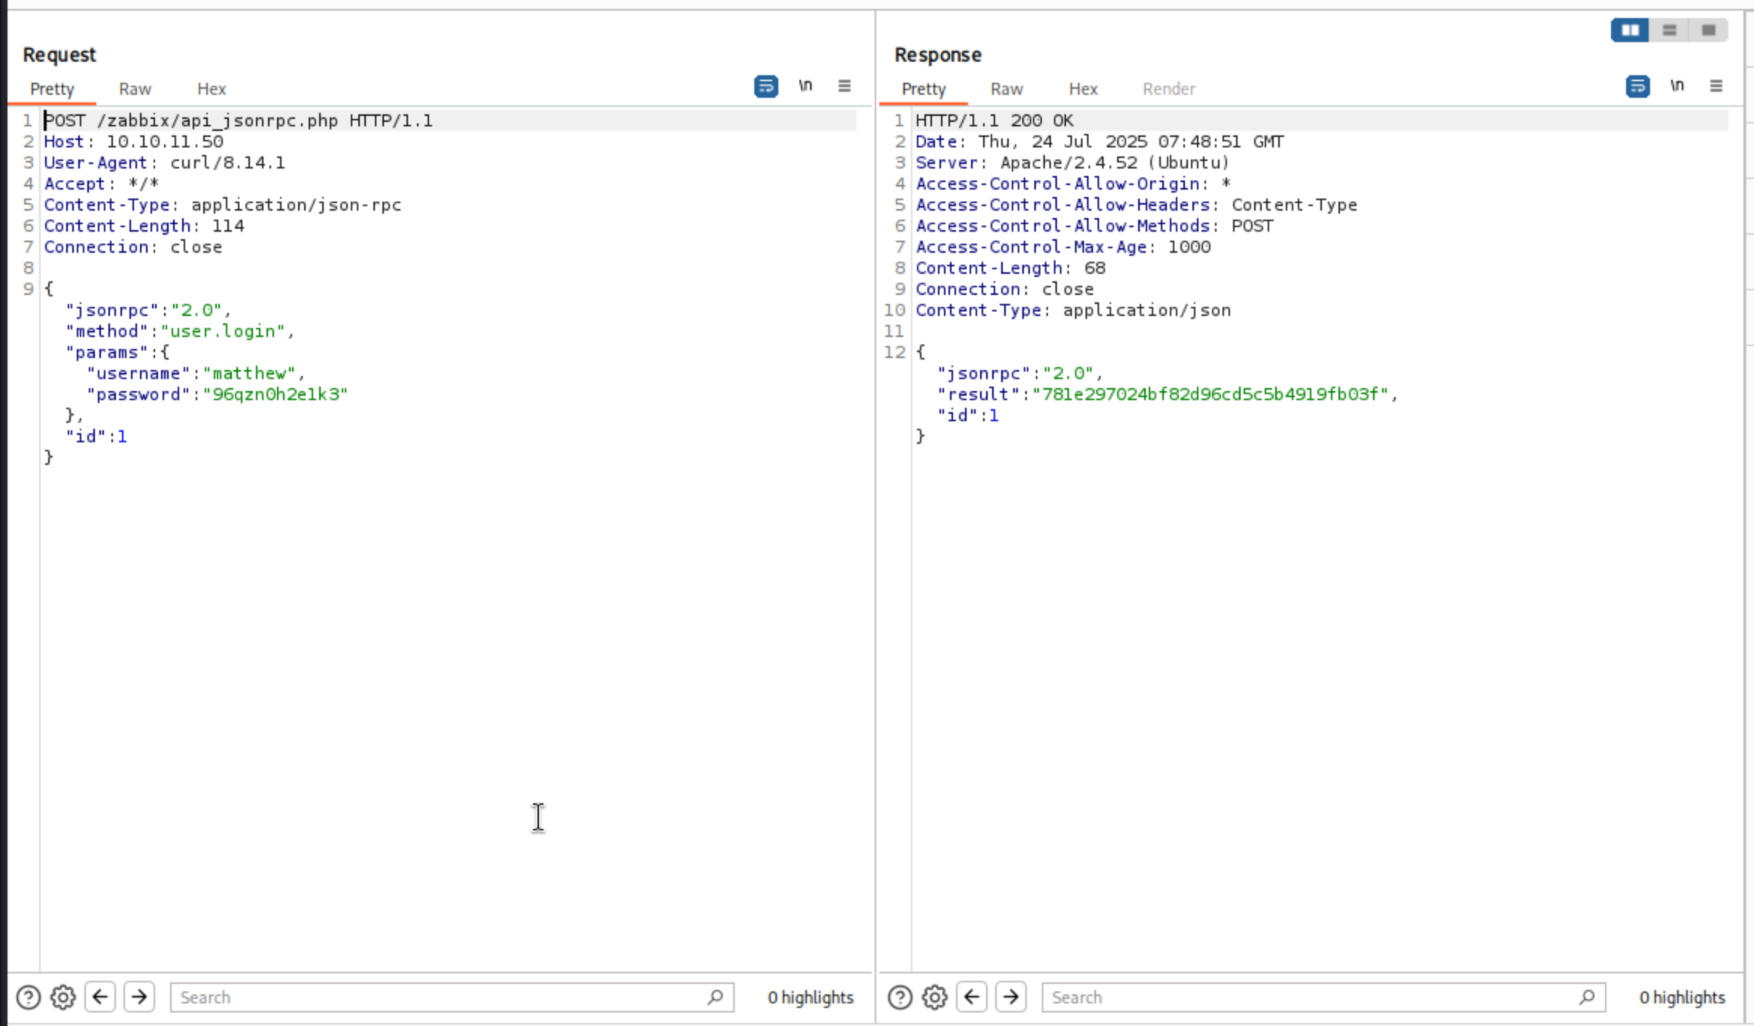Select top-bottom stacked layout view
Viewport: 1754px width, 1026px height.
click(1669, 30)
